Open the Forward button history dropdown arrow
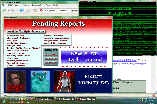 point(17,10)
